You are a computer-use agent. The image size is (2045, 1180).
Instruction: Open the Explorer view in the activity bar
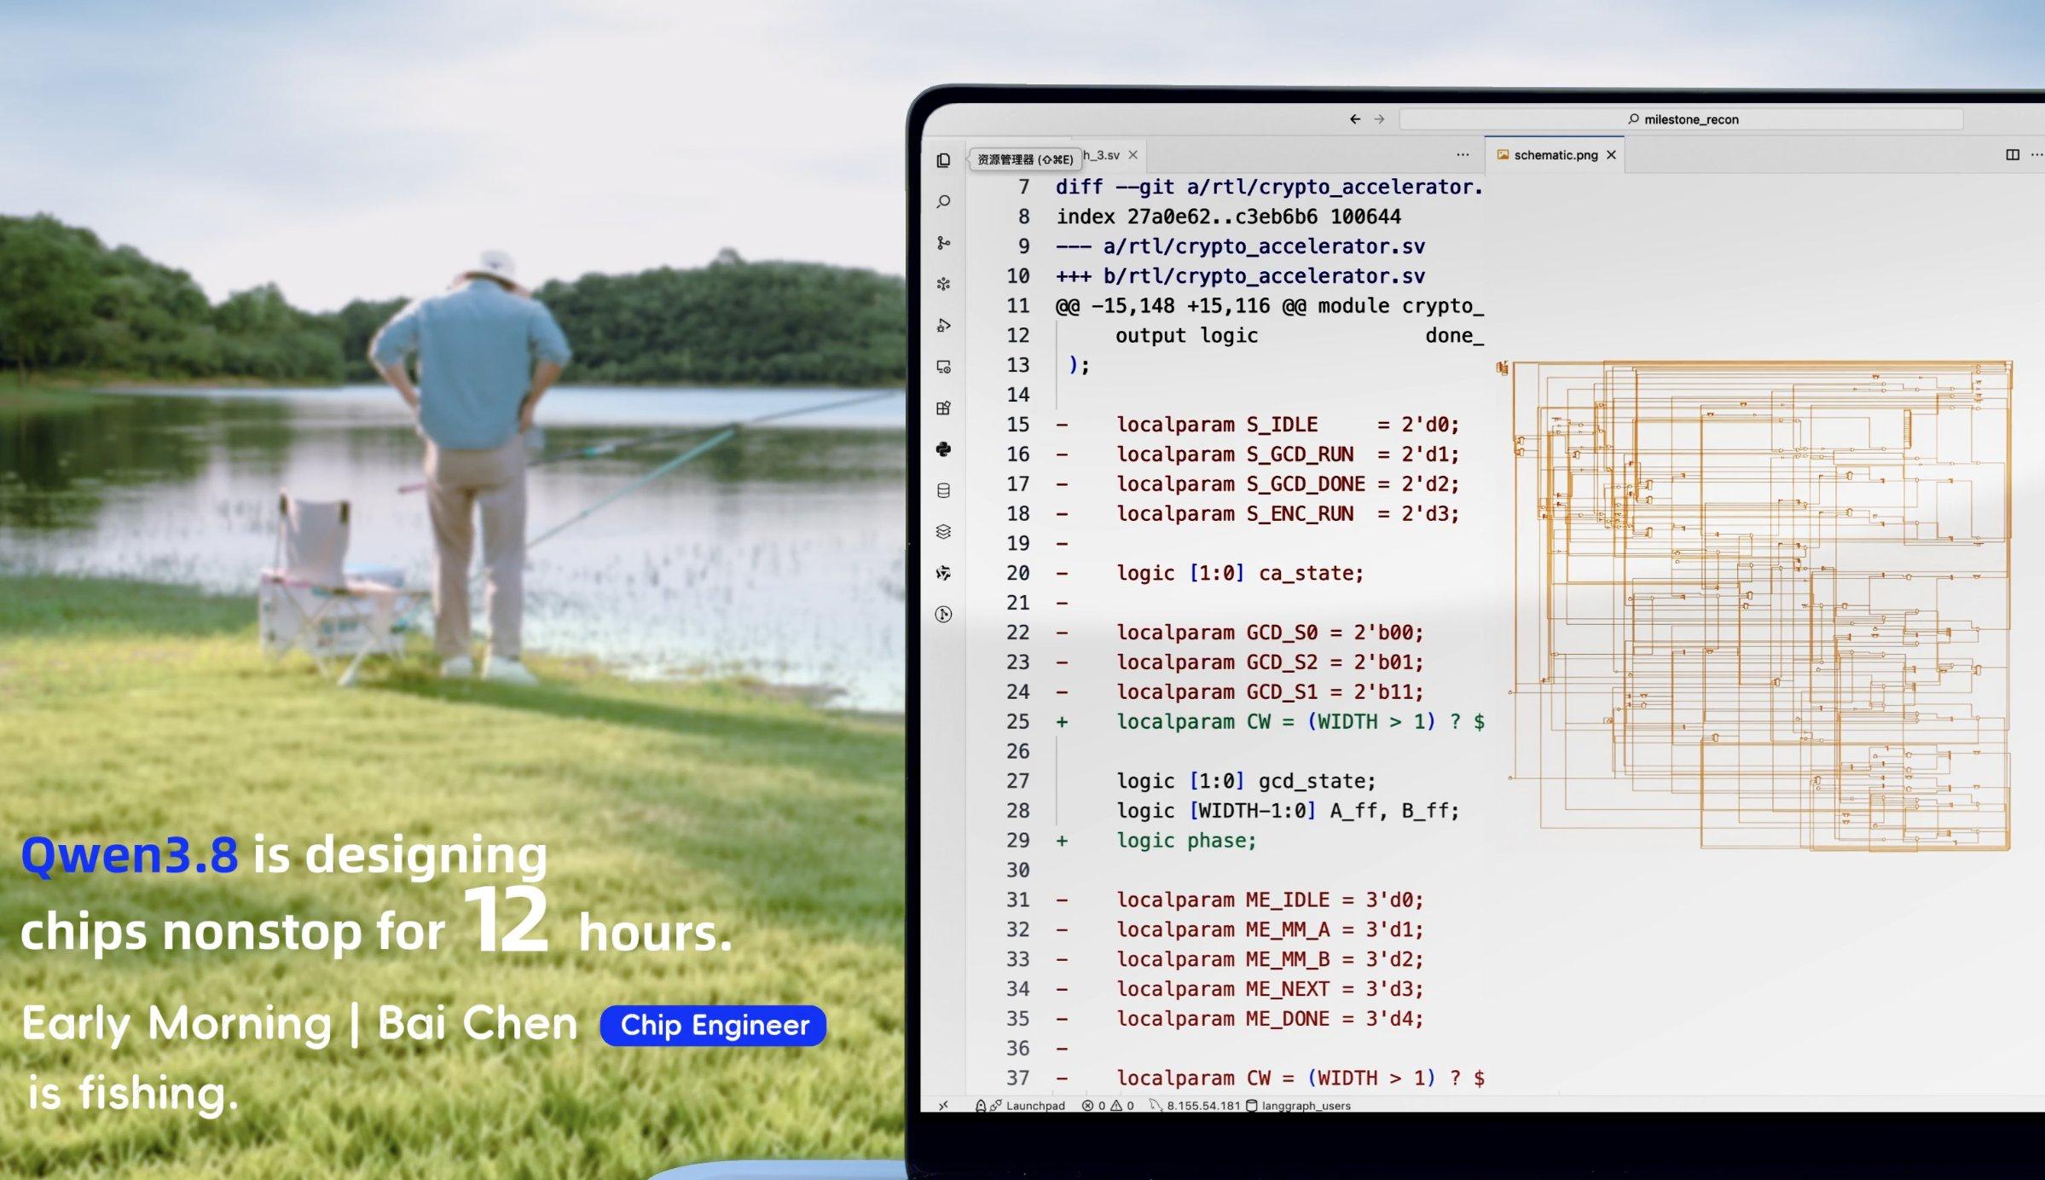(943, 160)
